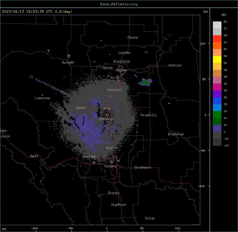
Task: Click the Olds label
Action: (x=107, y=109)
